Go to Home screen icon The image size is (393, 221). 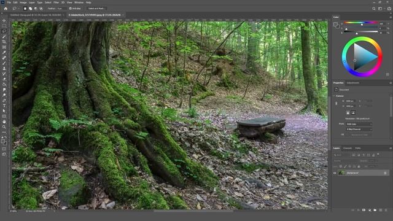6,8
